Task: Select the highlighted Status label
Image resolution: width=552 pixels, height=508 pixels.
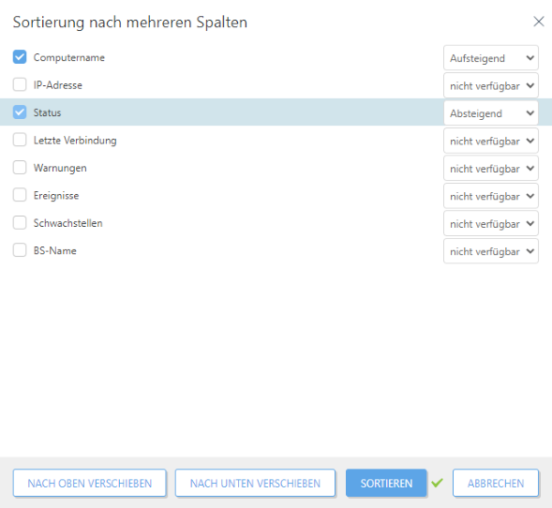Action: (x=47, y=112)
